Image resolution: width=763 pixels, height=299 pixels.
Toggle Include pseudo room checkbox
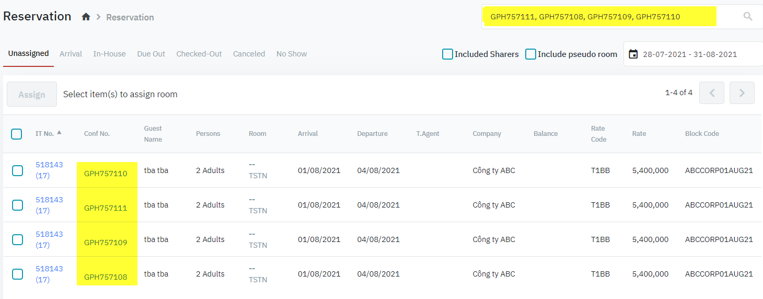coord(530,54)
